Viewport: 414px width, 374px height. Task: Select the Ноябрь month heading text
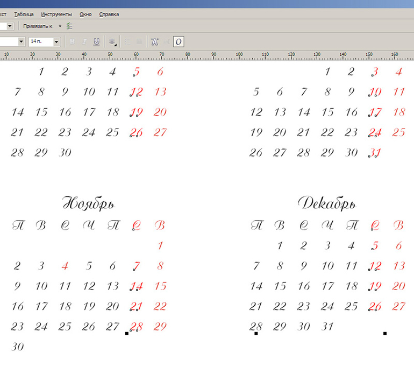pyautogui.click(x=89, y=204)
